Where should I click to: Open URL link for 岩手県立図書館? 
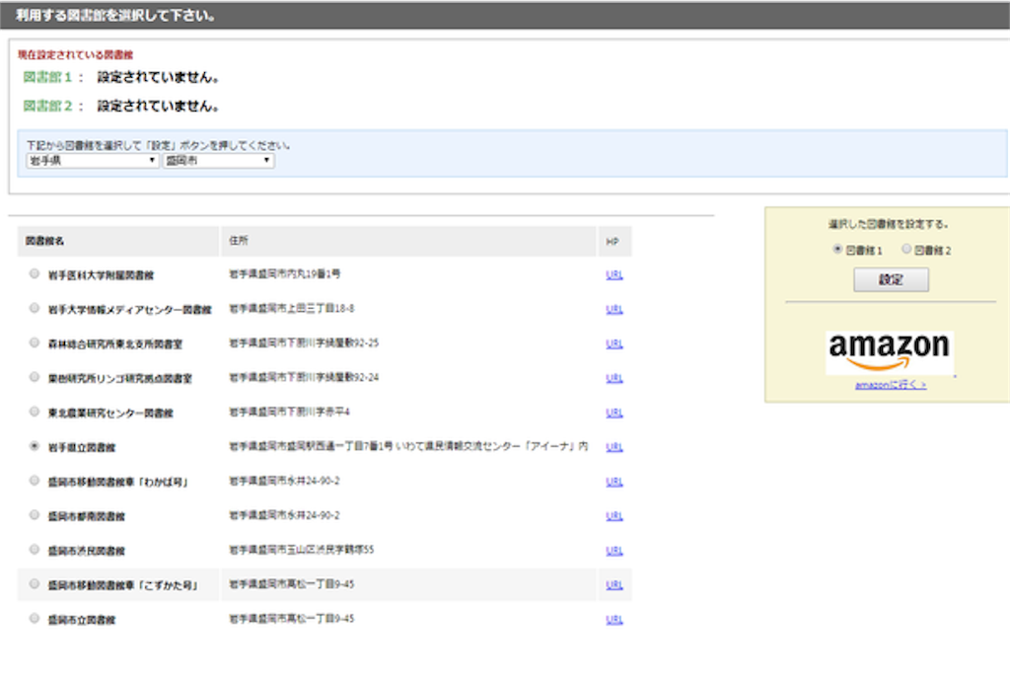click(613, 447)
